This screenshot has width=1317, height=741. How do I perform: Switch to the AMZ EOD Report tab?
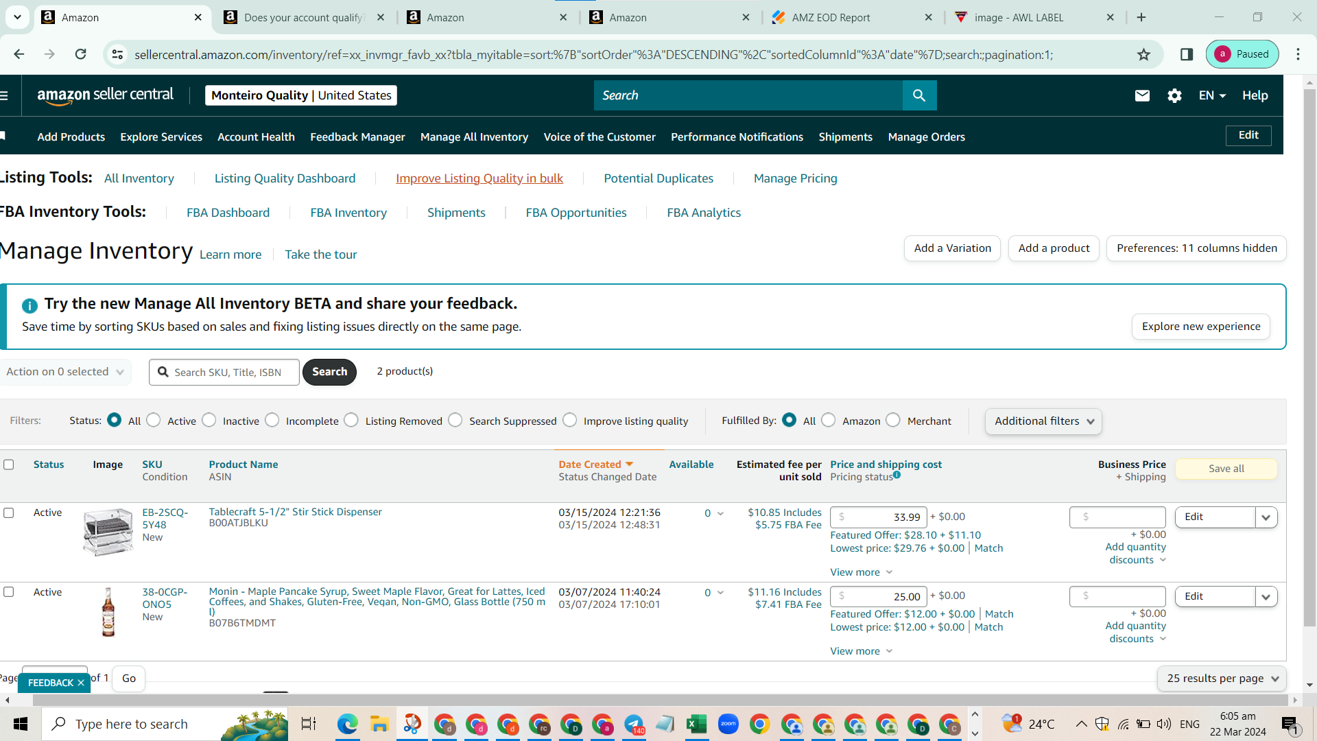pos(851,17)
